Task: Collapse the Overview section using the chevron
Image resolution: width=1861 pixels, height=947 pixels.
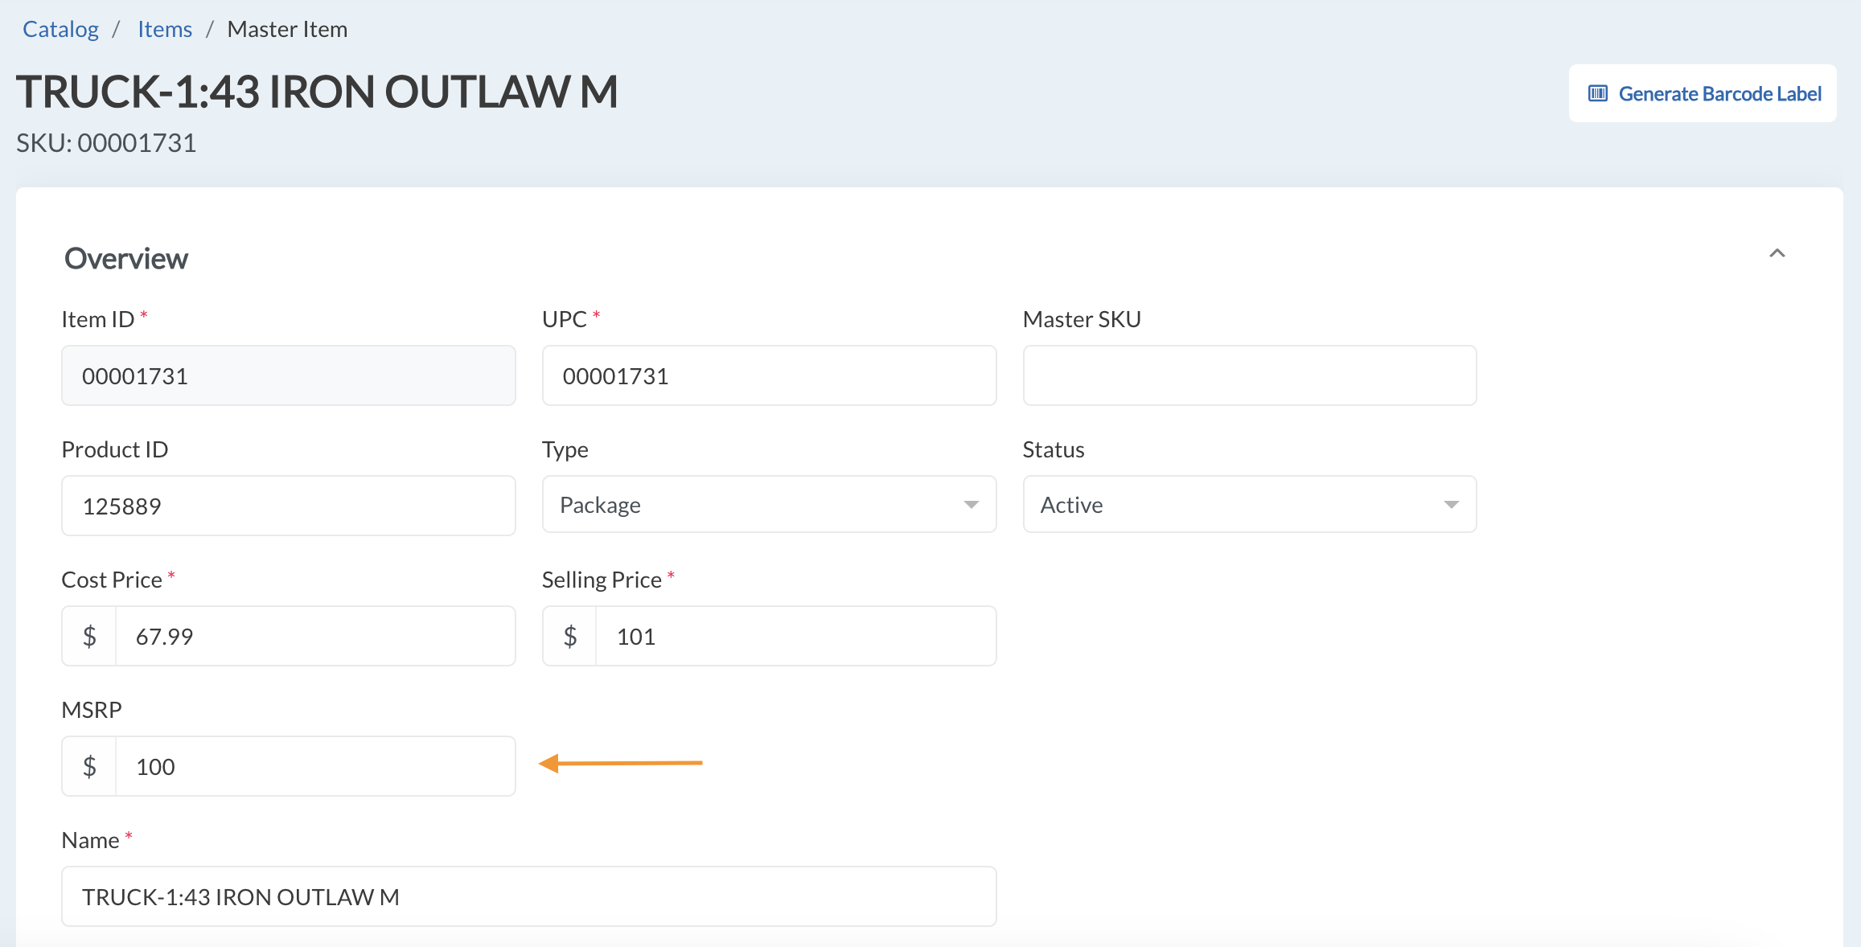Action: 1777,252
